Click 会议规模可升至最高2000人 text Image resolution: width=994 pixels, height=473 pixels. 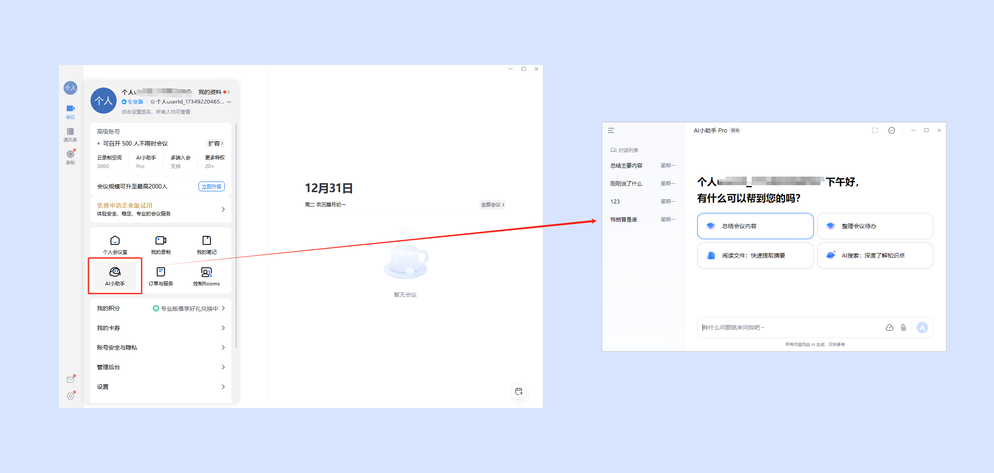pyautogui.click(x=132, y=186)
